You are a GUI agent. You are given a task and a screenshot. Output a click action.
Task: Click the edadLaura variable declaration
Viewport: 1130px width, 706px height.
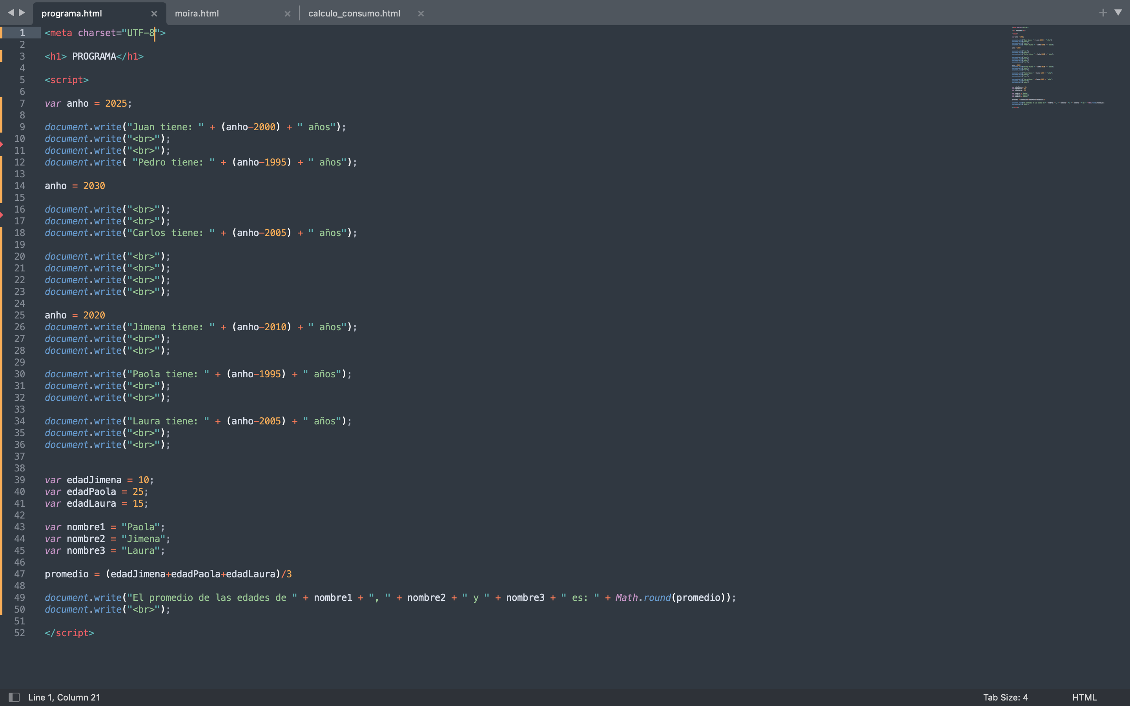tap(96, 503)
